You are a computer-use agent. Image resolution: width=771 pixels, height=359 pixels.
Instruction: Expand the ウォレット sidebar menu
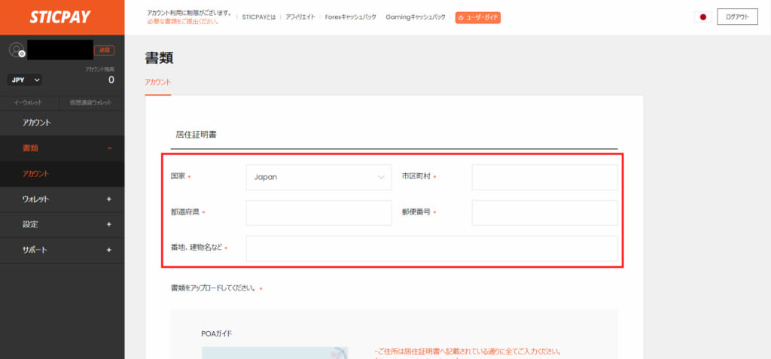coord(62,199)
